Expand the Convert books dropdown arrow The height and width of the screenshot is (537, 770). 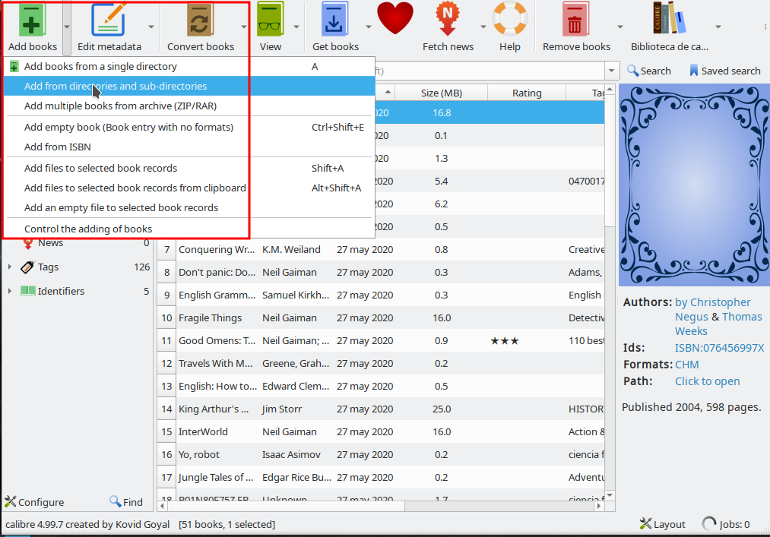(x=243, y=27)
